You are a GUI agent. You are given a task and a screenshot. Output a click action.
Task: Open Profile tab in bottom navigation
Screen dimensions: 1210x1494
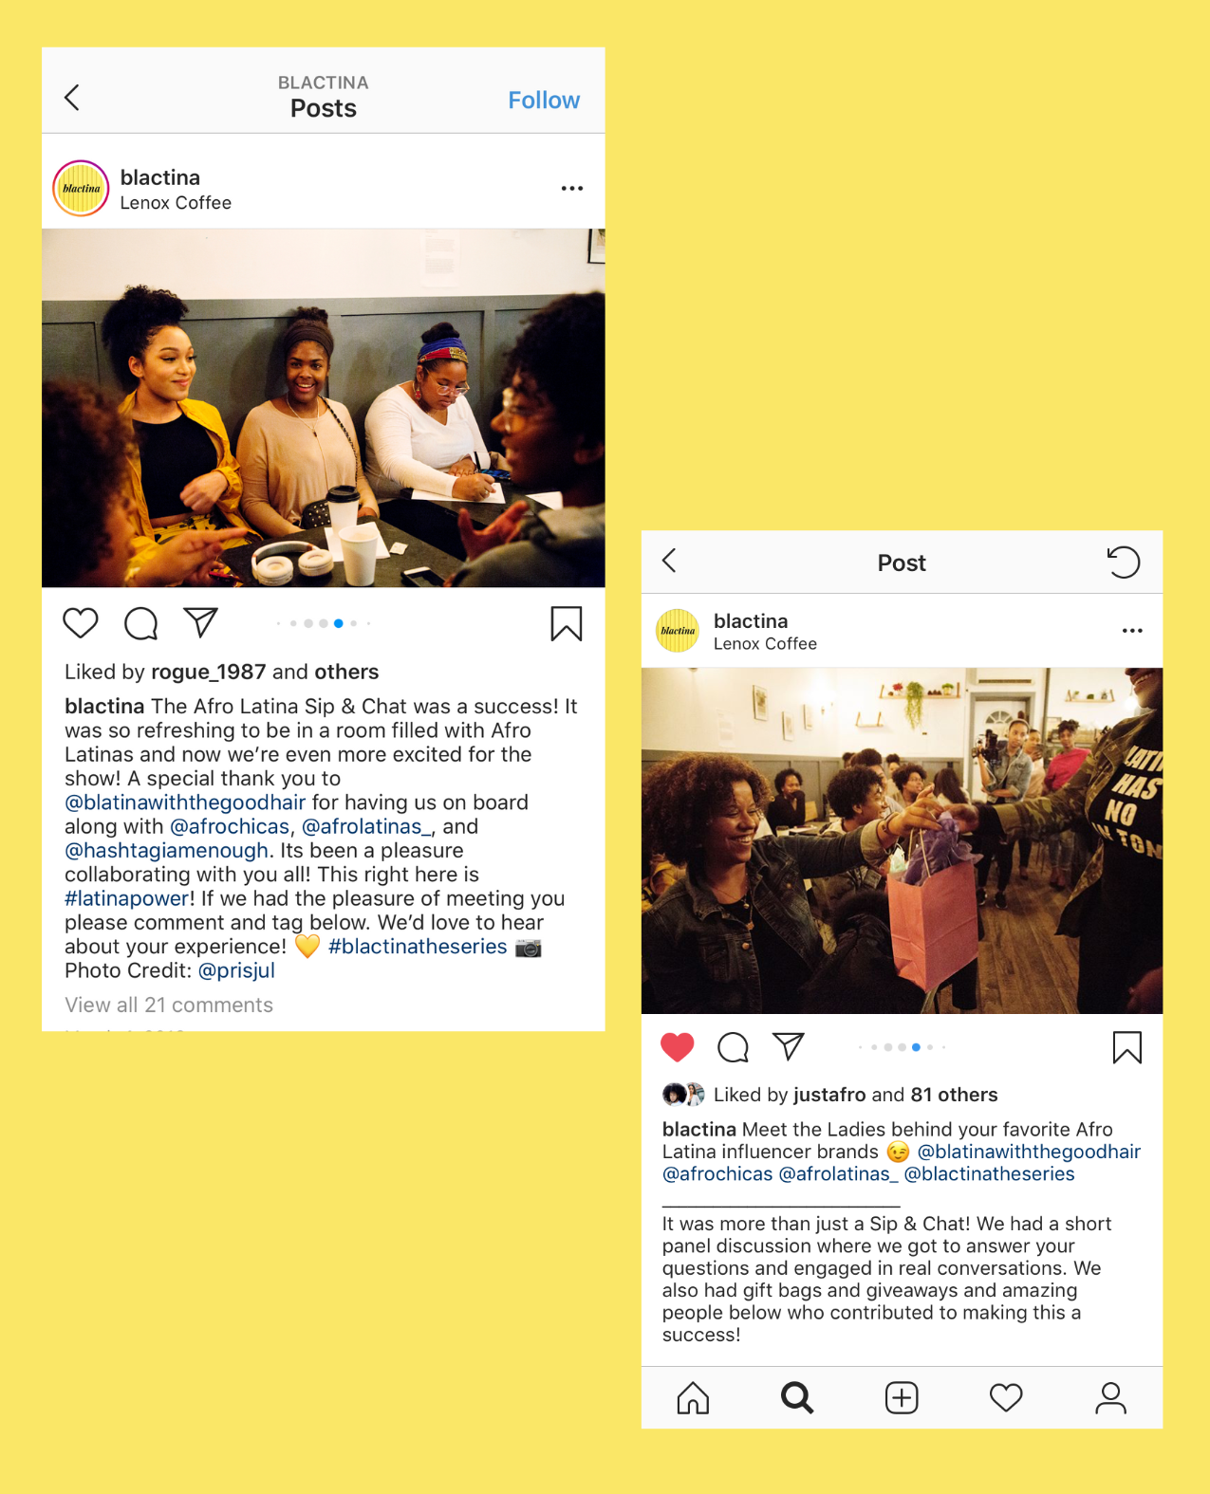tap(1110, 1397)
